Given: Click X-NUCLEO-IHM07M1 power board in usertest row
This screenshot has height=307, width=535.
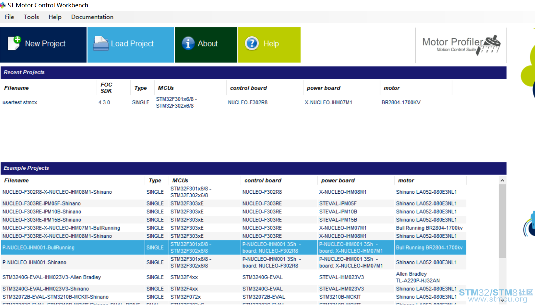Looking at the screenshot, I should coord(328,102).
